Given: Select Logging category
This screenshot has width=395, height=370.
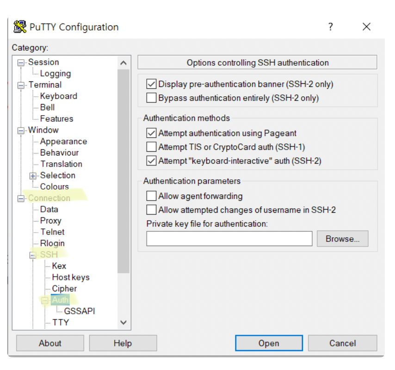Looking at the screenshot, I should click(x=56, y=74).
